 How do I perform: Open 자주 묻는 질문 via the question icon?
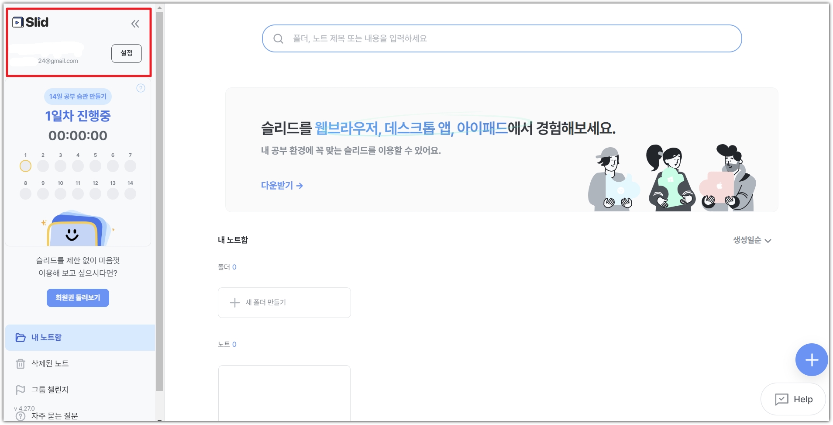point(21,416)
